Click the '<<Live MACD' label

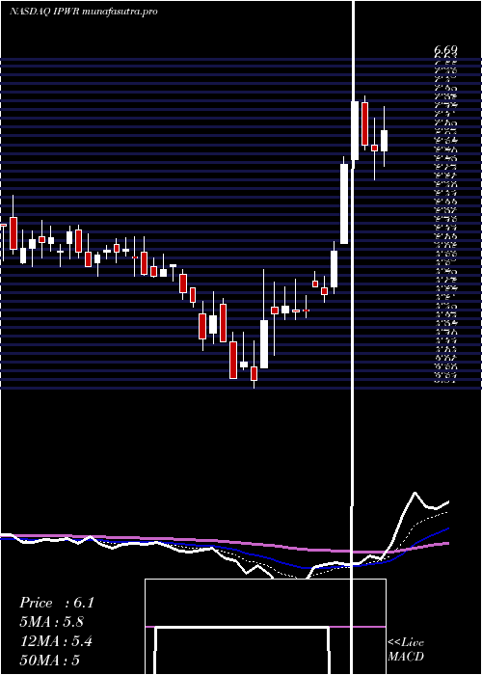(406, 650)
